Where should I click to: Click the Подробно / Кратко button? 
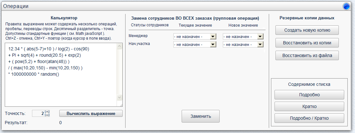click(309, 118)
